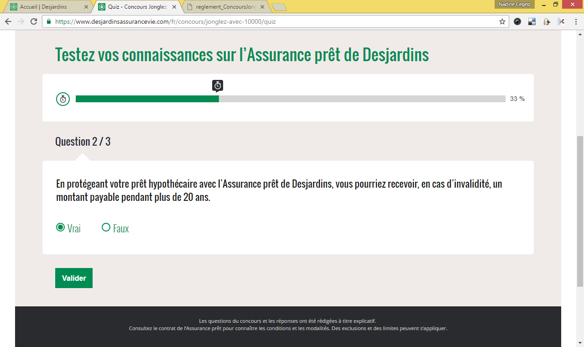Click the lock-and-key extension icon
Image resolution: width=584 pixels, height=347 pixels.
[x=547, y=21]
